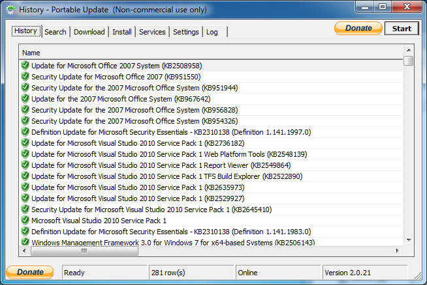Select 'Update for the 2007 Microsoft Office System (KB967642)'
The height and width of the screenshot is (285, 427).
click(121, 99)
